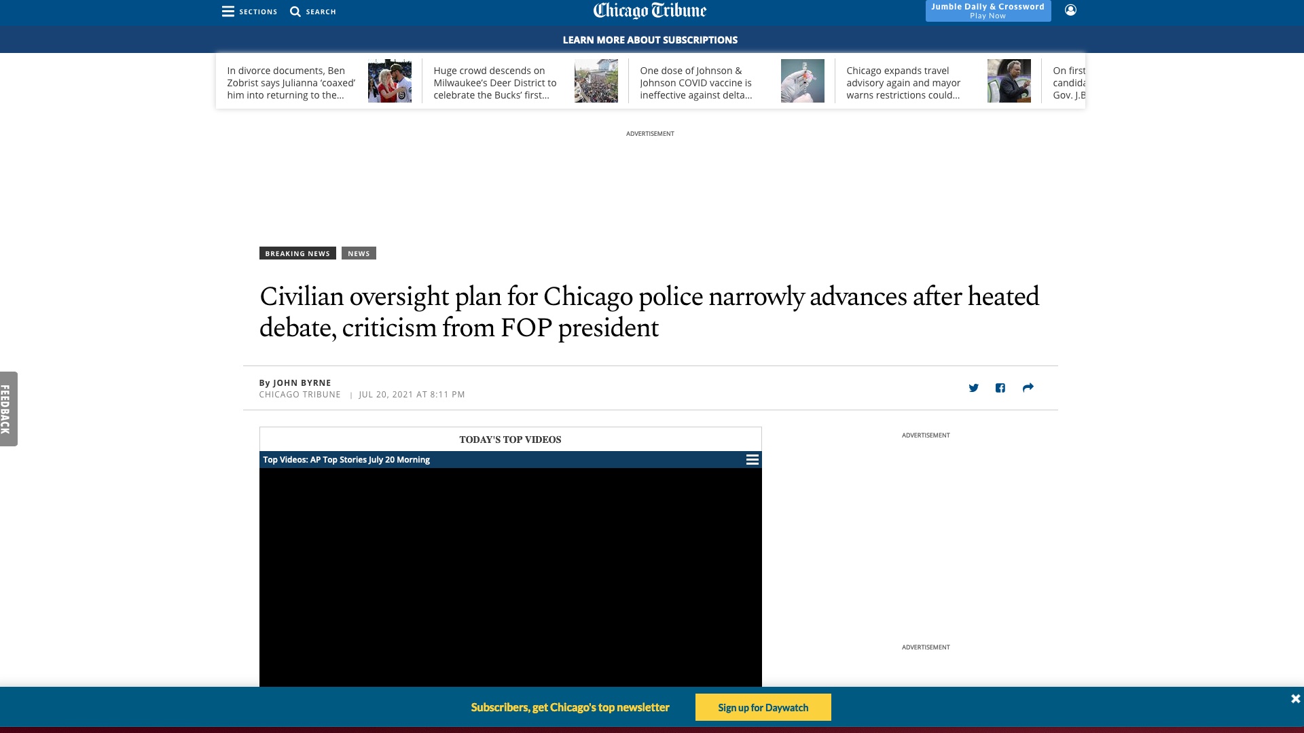Open author John Byrne's page
This screenshot has height=733, width=1304.
pyautogui.click(x=302, y=383)
